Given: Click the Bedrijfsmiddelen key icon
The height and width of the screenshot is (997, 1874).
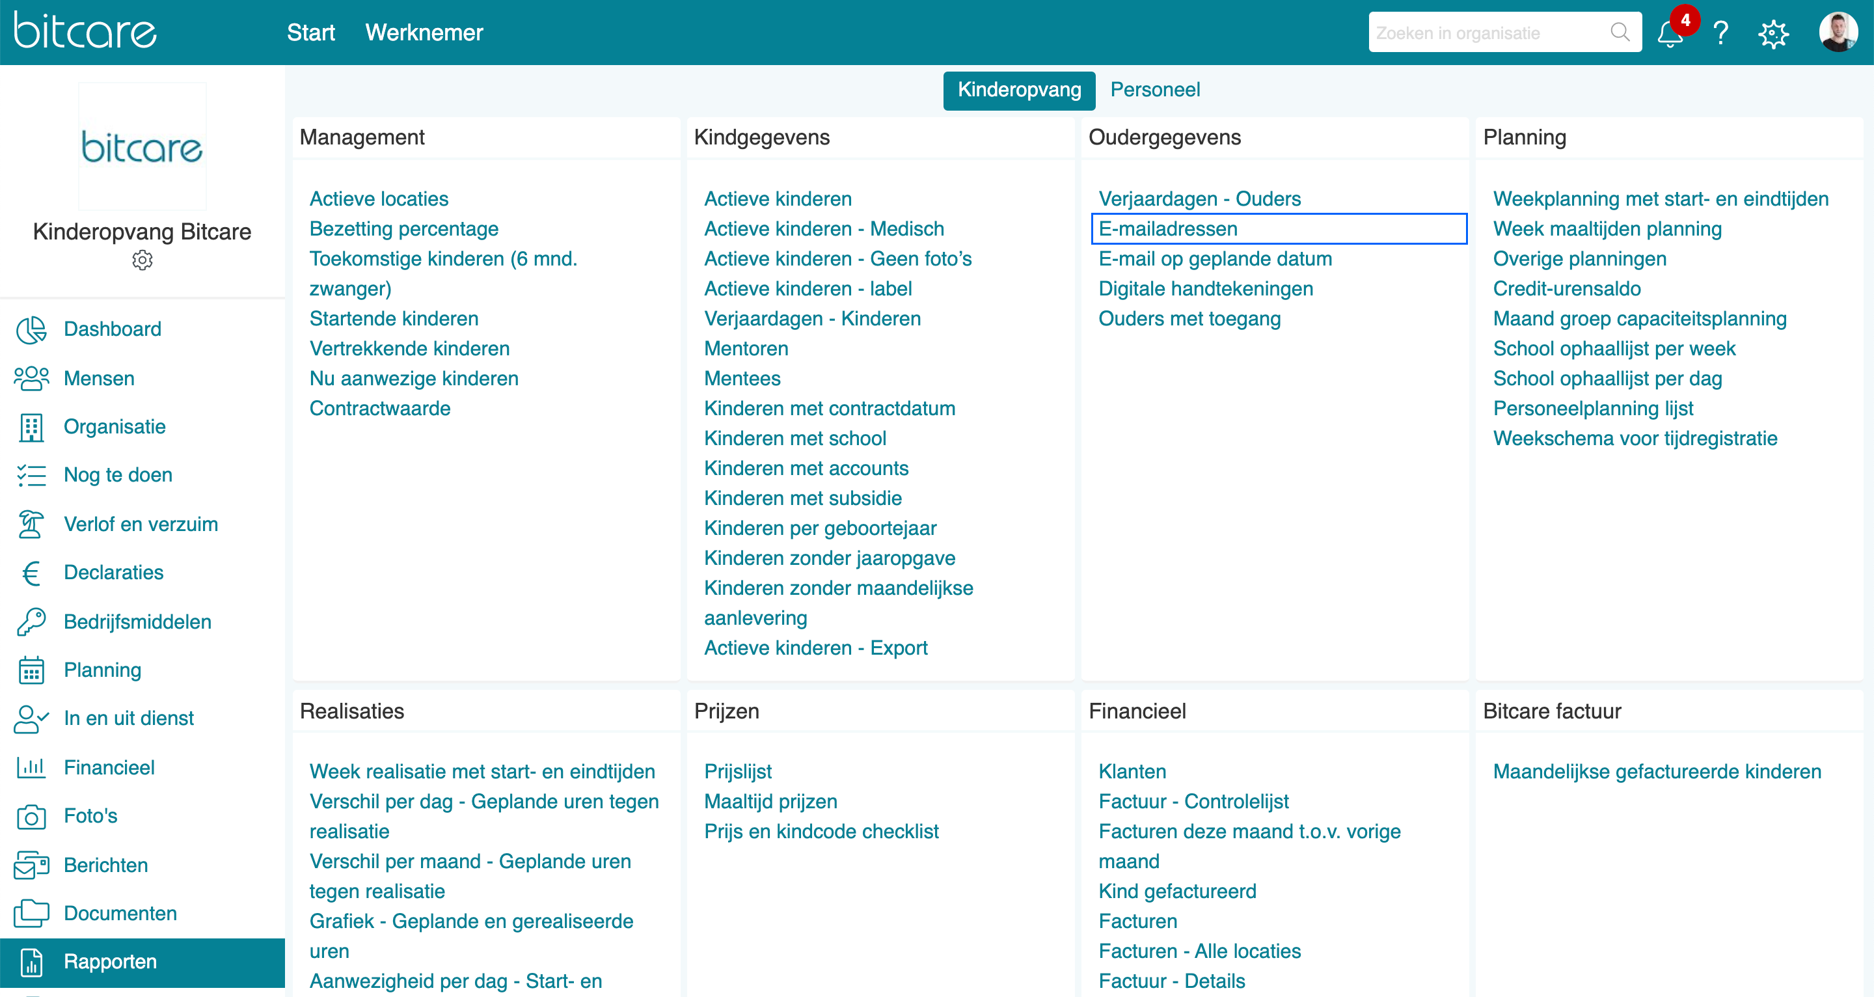Looking at the screenshot, I should tap(31, 621).
